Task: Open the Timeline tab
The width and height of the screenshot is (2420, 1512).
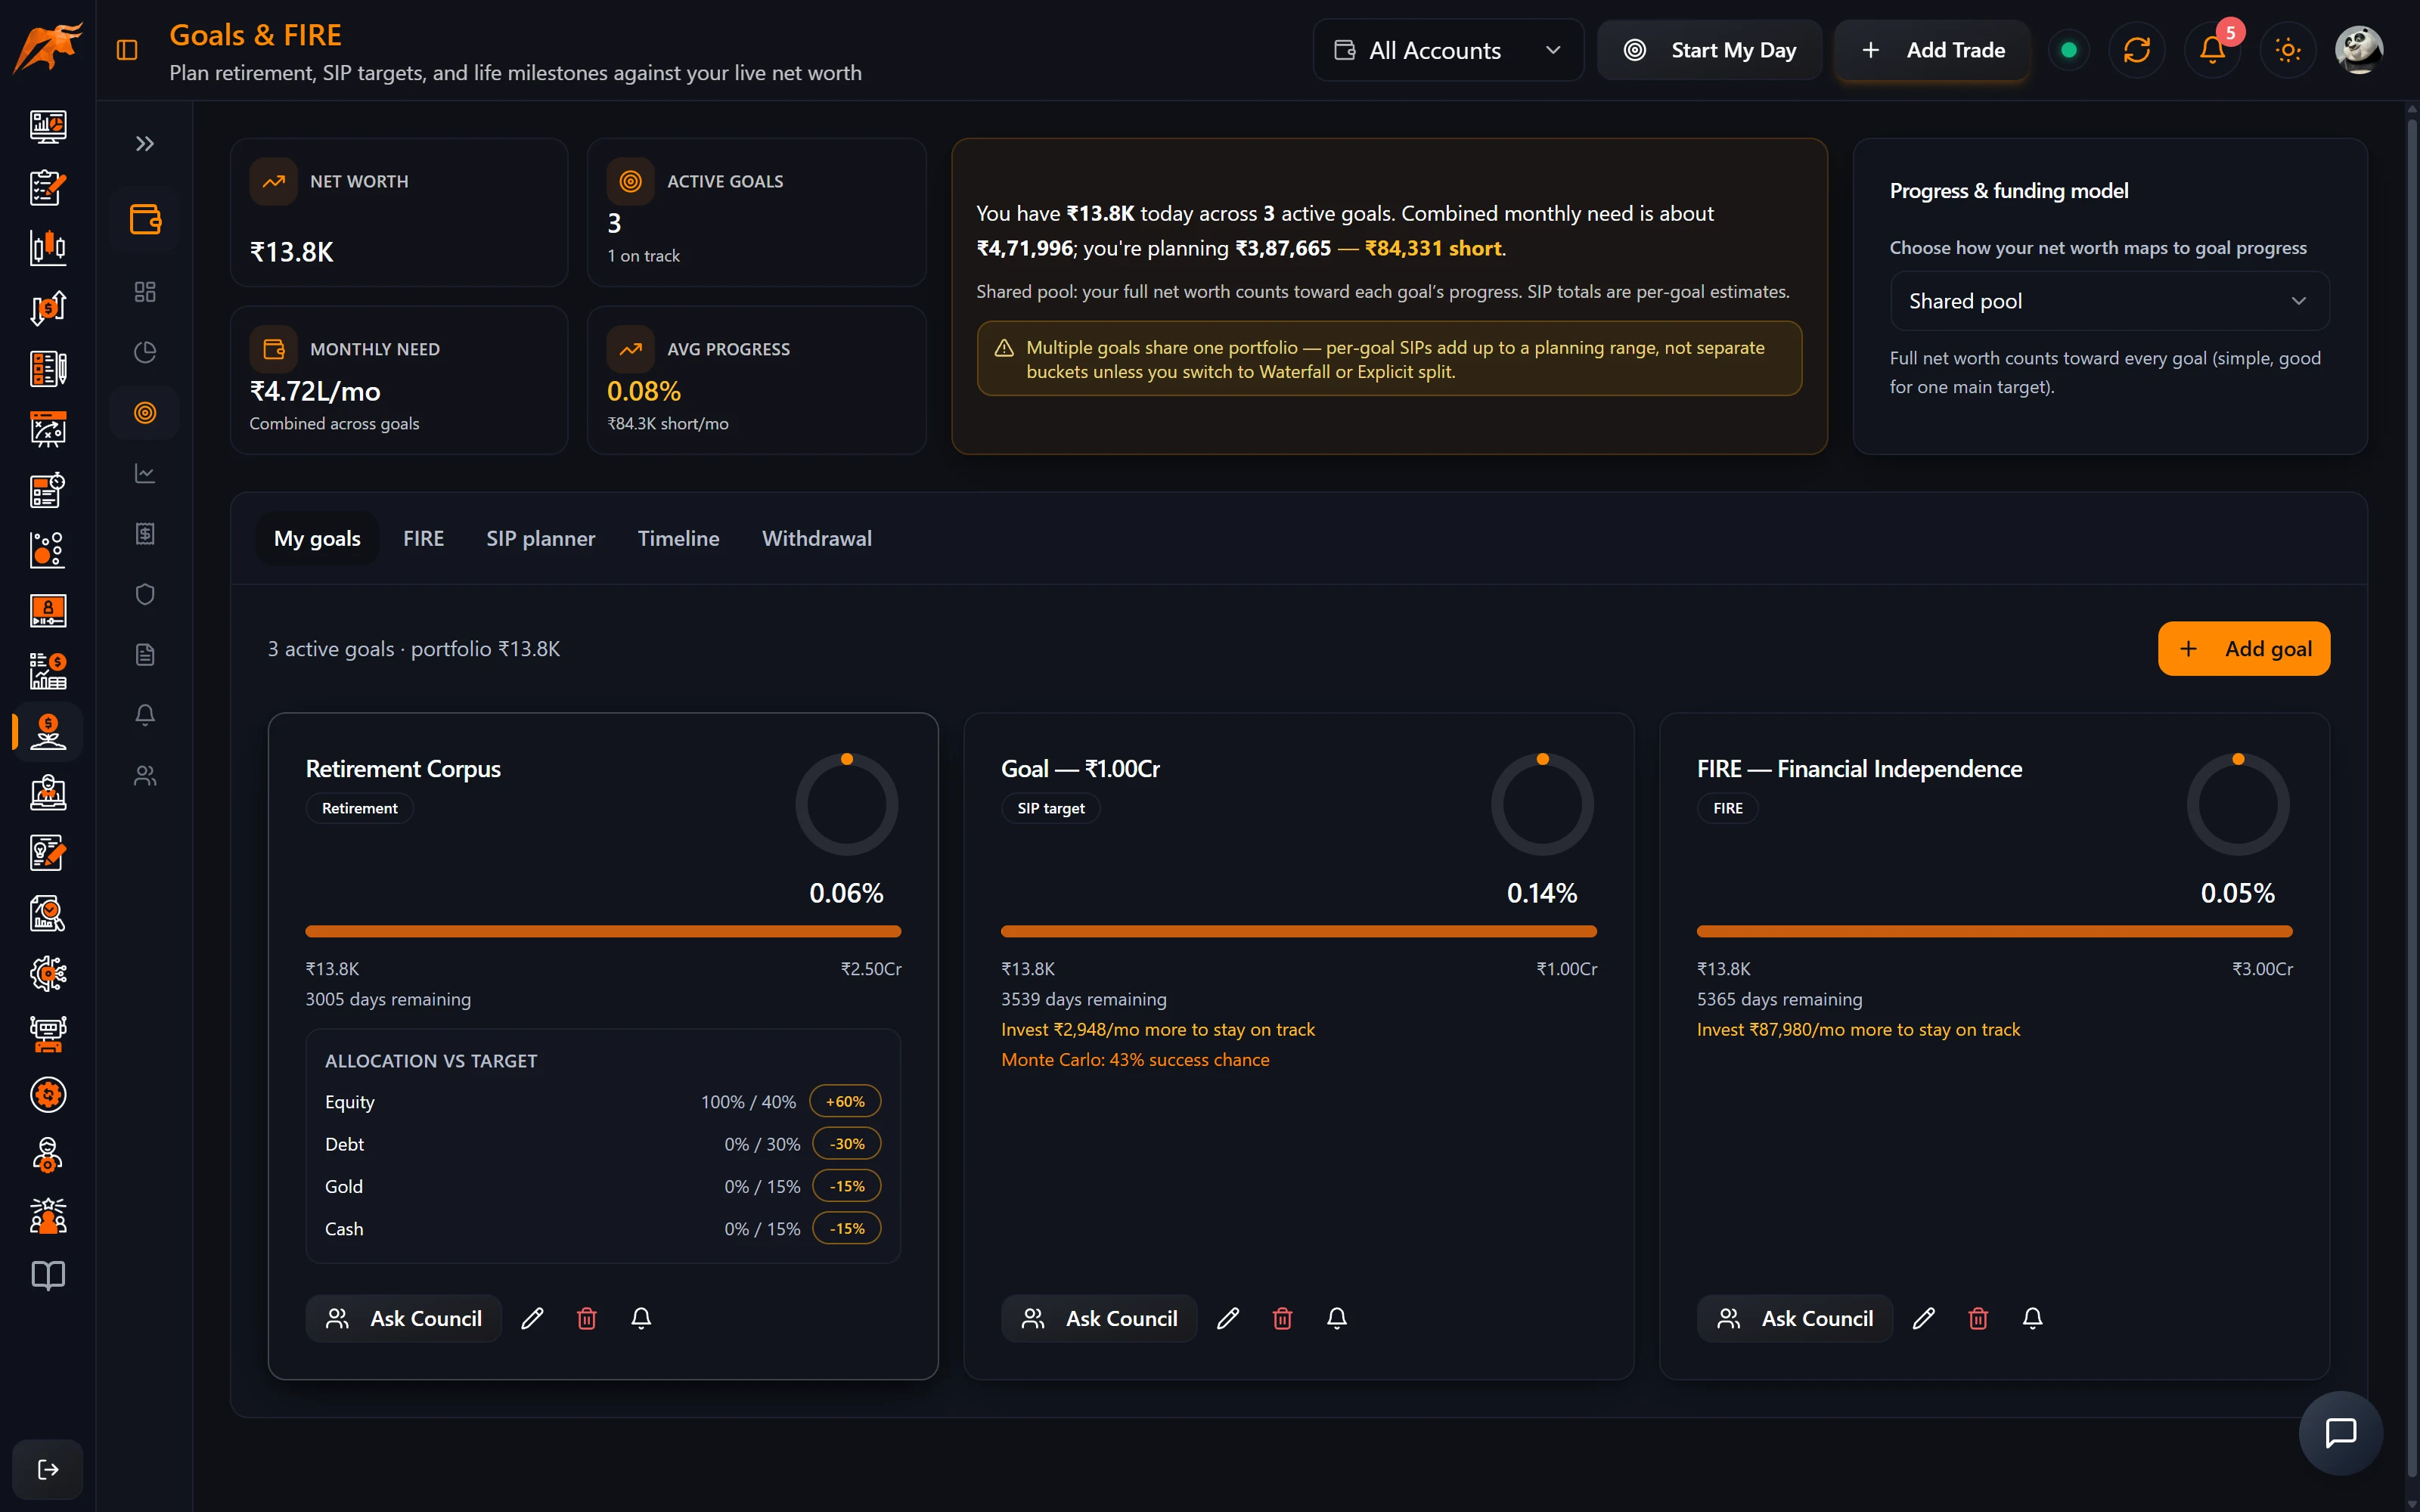Action: [x=678, y=538]
